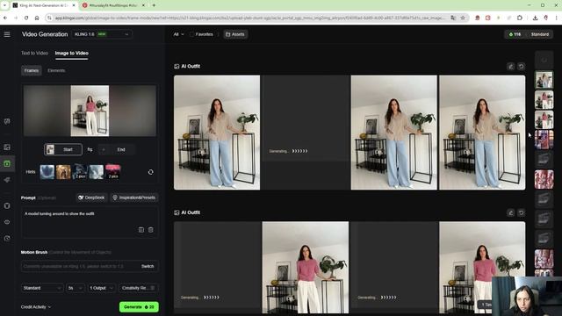Select the first hint thumbnail
This screenshot has height=316, width=562.
point(47,172)
